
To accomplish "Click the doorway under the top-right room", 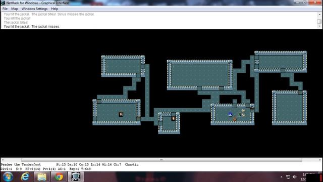I will pyautogui.click(x=283, y=71).
